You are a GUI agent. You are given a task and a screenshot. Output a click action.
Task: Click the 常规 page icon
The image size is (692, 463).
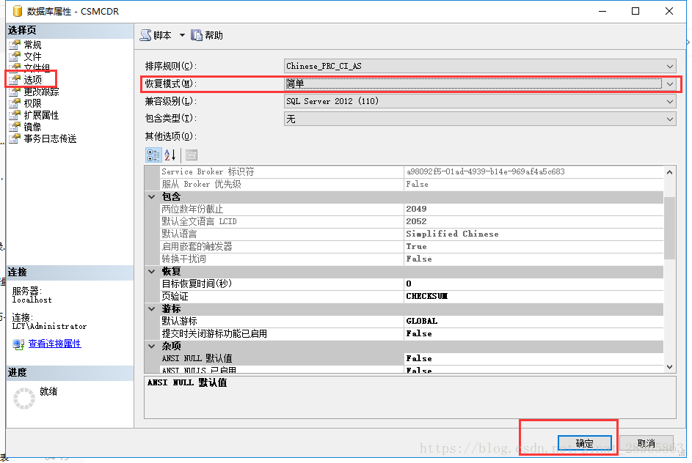pos(15,45)
